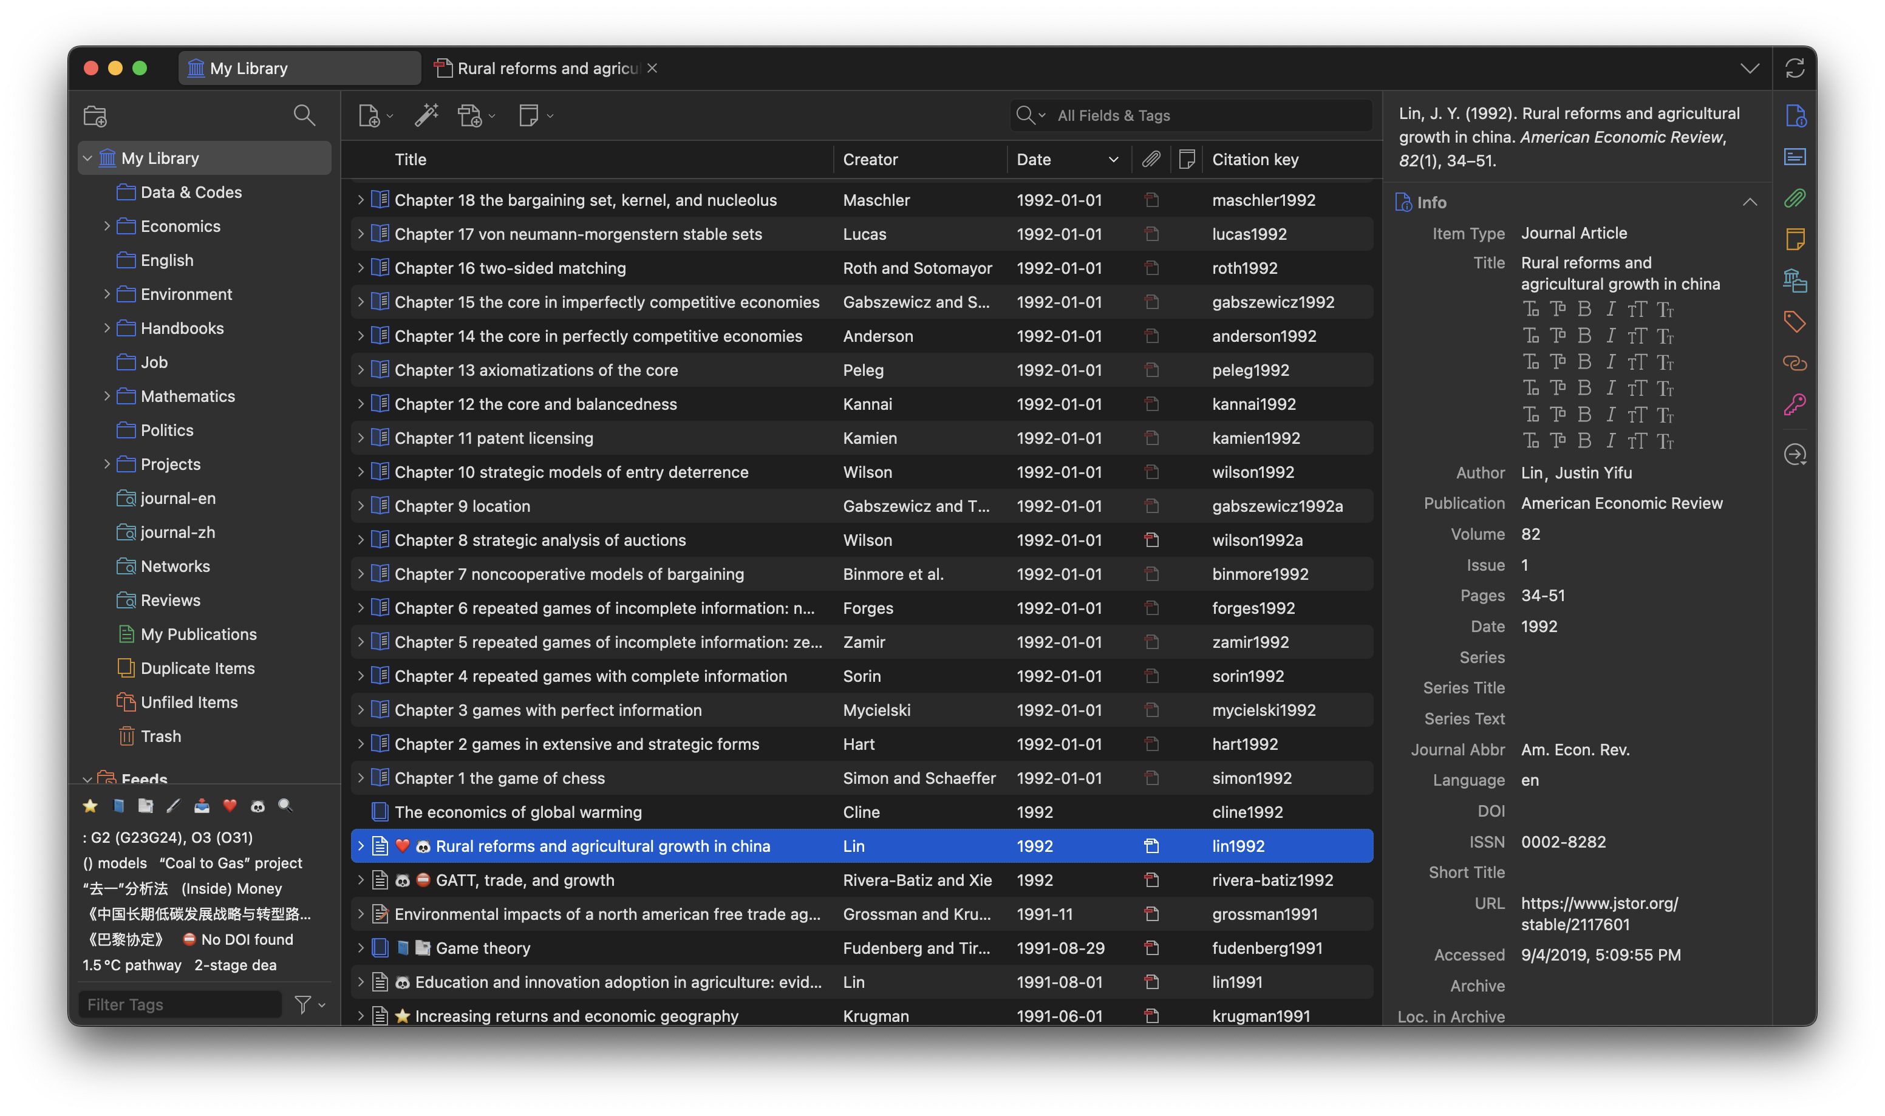Expand the Economics collection
Screen dimensions: 1885x1116
(107, 226)
